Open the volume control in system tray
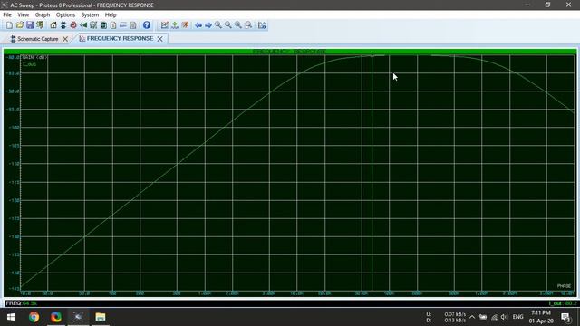The width and height of the screenshot is (580, 326). [504, 317]
